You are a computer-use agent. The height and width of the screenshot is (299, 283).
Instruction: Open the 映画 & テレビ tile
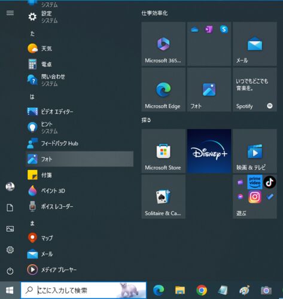pyautogui.click(x=255, y=151)
